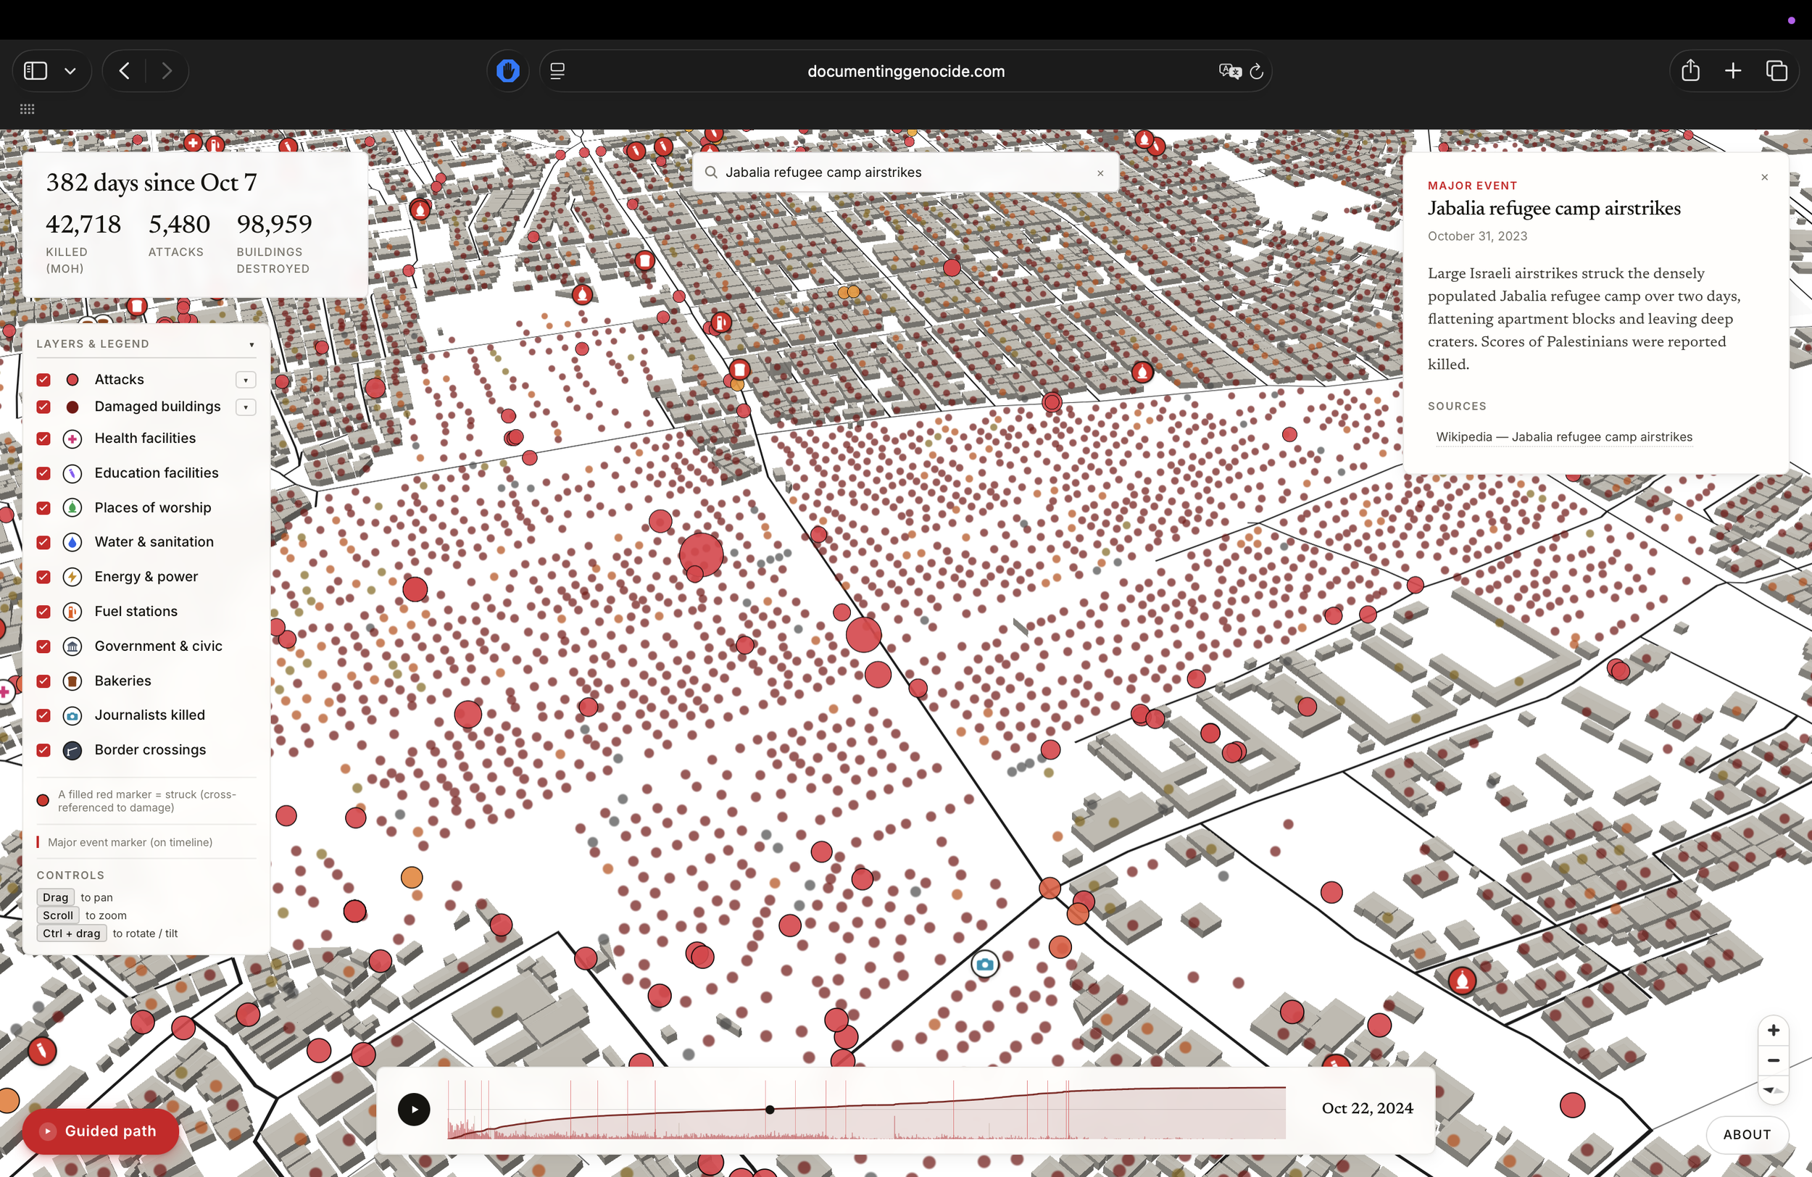
Task: Uncheck the Attacks layer checkbox
Action: [x=43, y=379]
